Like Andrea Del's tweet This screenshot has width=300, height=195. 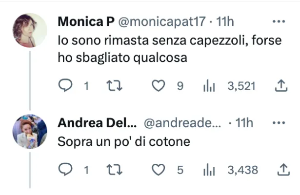click(x=157, y=170)
